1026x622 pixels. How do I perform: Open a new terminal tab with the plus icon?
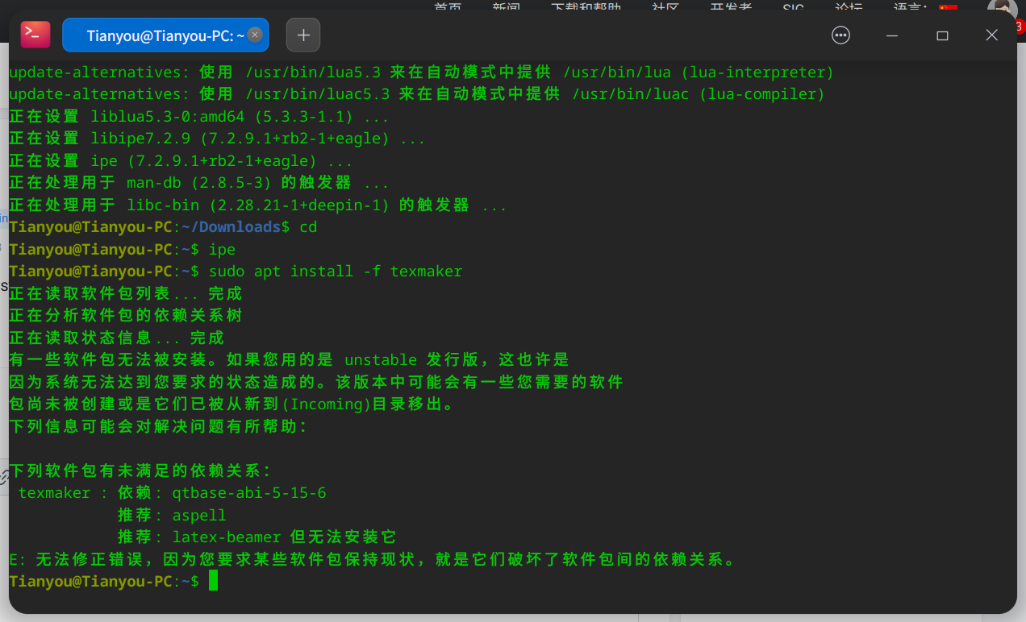[302, 34]
